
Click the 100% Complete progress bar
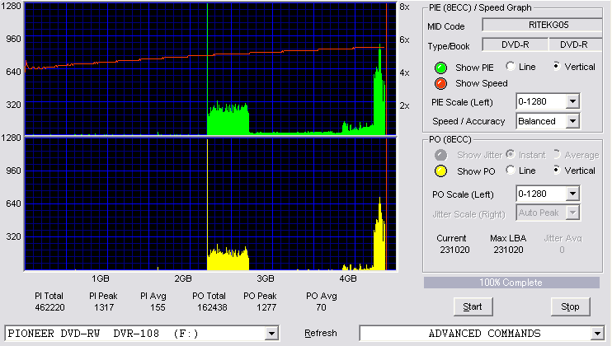click(x=511, y=283)
